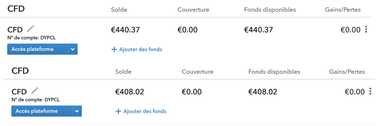Click the pencil edit icon for the €408.02 account
Viewport: 376px width, 126px height.
pos(35,91)
